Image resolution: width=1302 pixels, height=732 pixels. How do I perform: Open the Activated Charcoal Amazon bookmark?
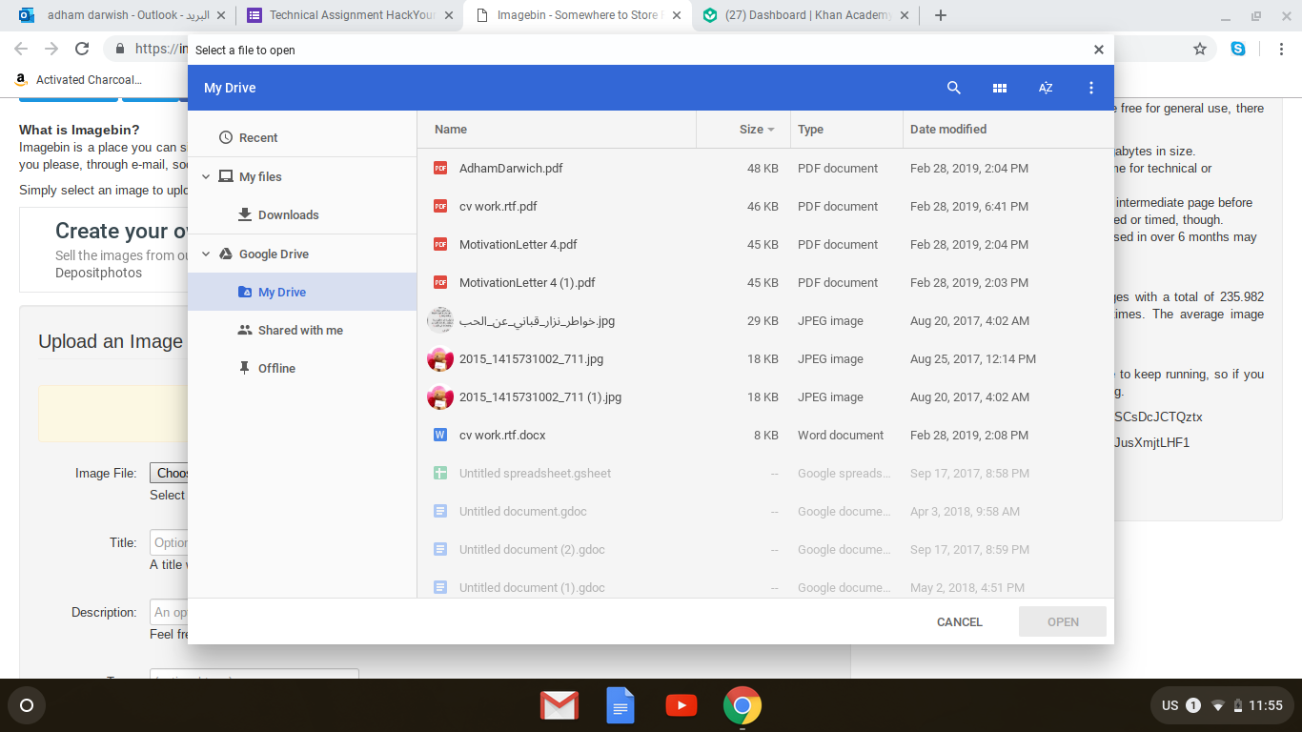79,80
